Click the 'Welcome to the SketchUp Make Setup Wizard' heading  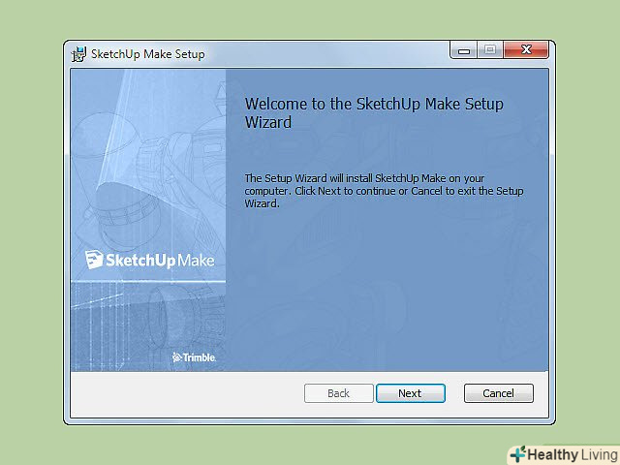click(374, 113)
